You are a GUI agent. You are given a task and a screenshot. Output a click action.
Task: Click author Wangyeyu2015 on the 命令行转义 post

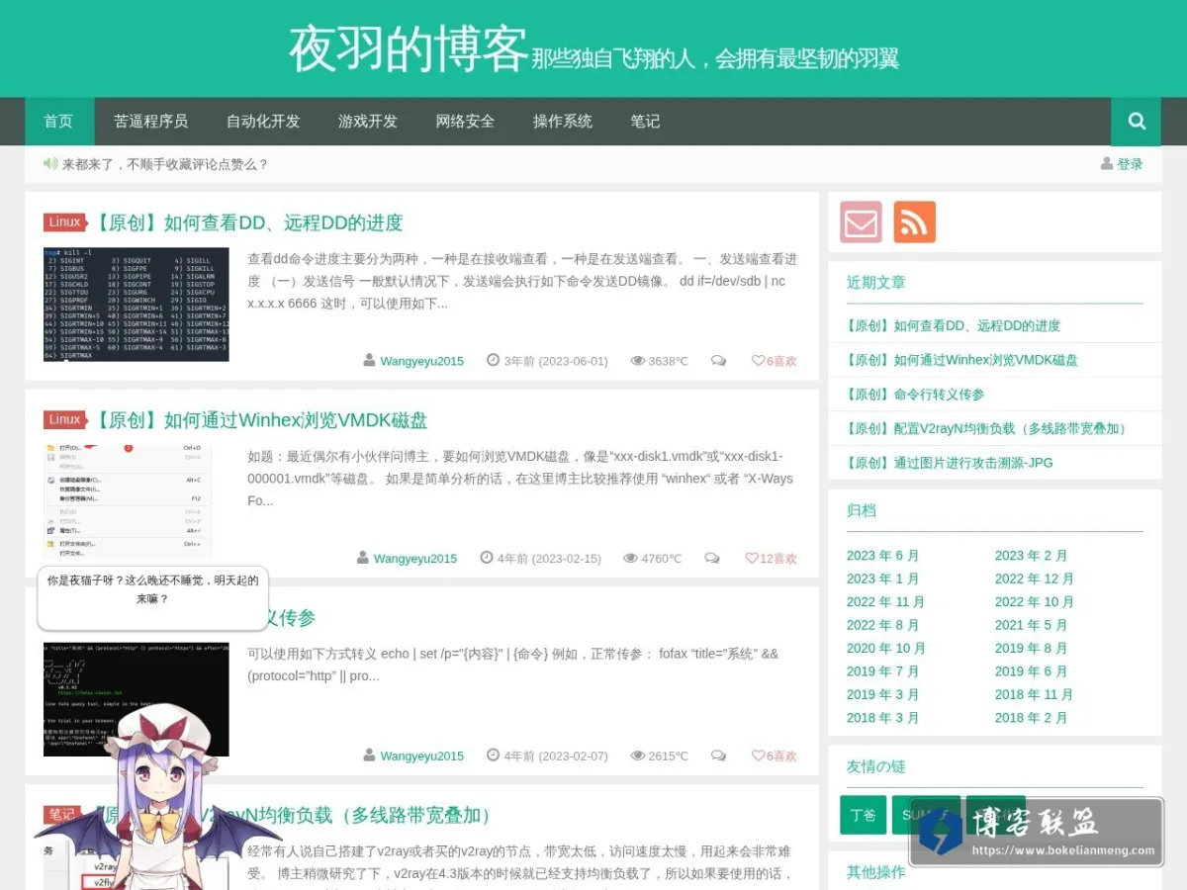coord(421,756)
